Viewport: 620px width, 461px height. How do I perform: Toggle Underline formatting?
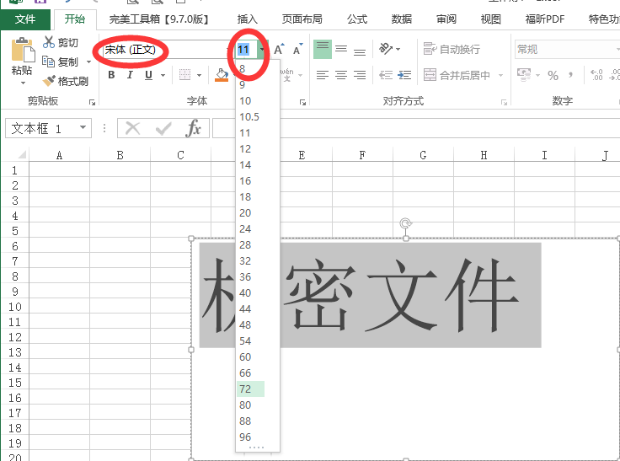148,75
